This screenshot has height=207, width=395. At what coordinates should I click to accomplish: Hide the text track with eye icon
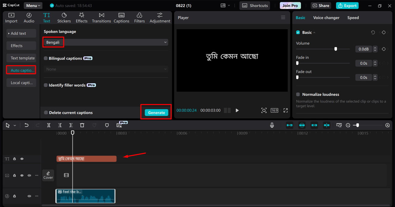pos(22,159)
